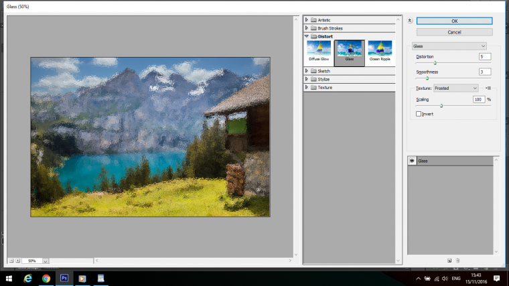Open the photo viewer taskbar icon
The width and height of the screenshot is (509, 286).
tap(100, 279)
